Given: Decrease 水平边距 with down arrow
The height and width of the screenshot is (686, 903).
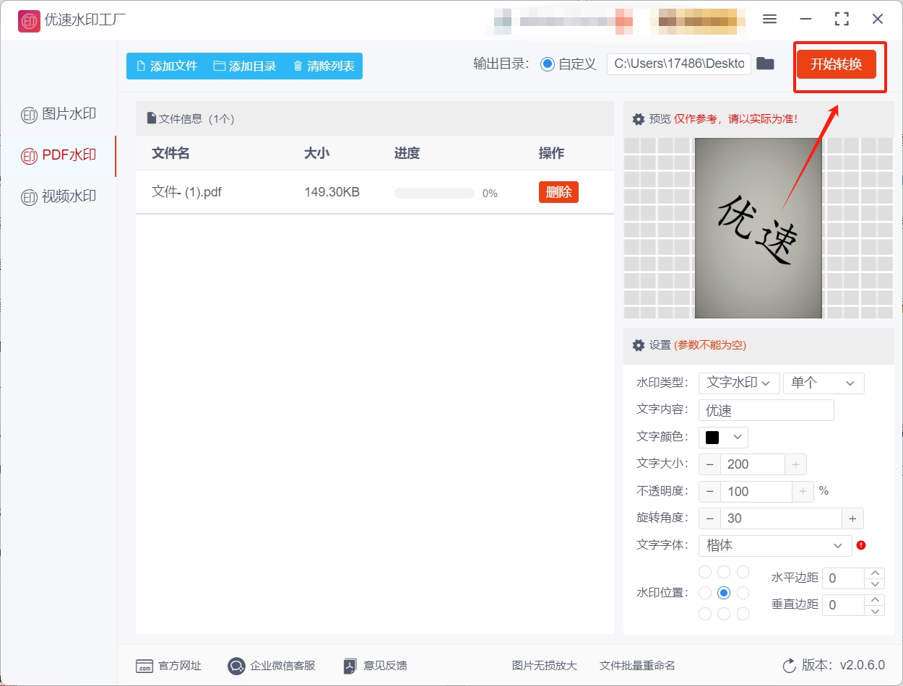Looking at the screenshot, I should (875, 583).
